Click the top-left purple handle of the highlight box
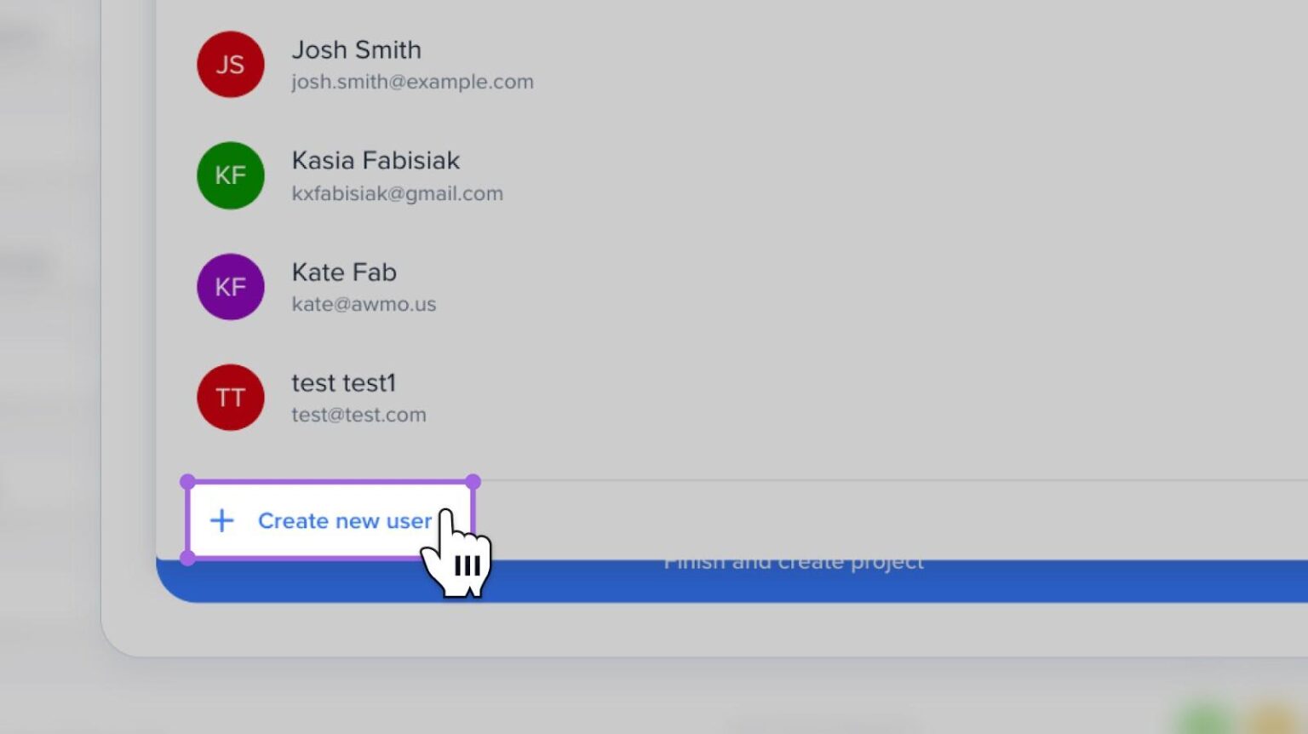 point(188,482)
